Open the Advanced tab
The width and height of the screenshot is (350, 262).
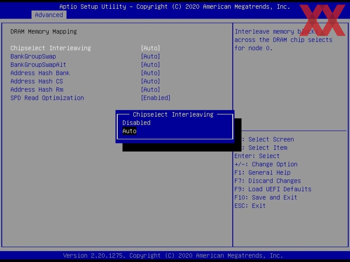(49, 15)
